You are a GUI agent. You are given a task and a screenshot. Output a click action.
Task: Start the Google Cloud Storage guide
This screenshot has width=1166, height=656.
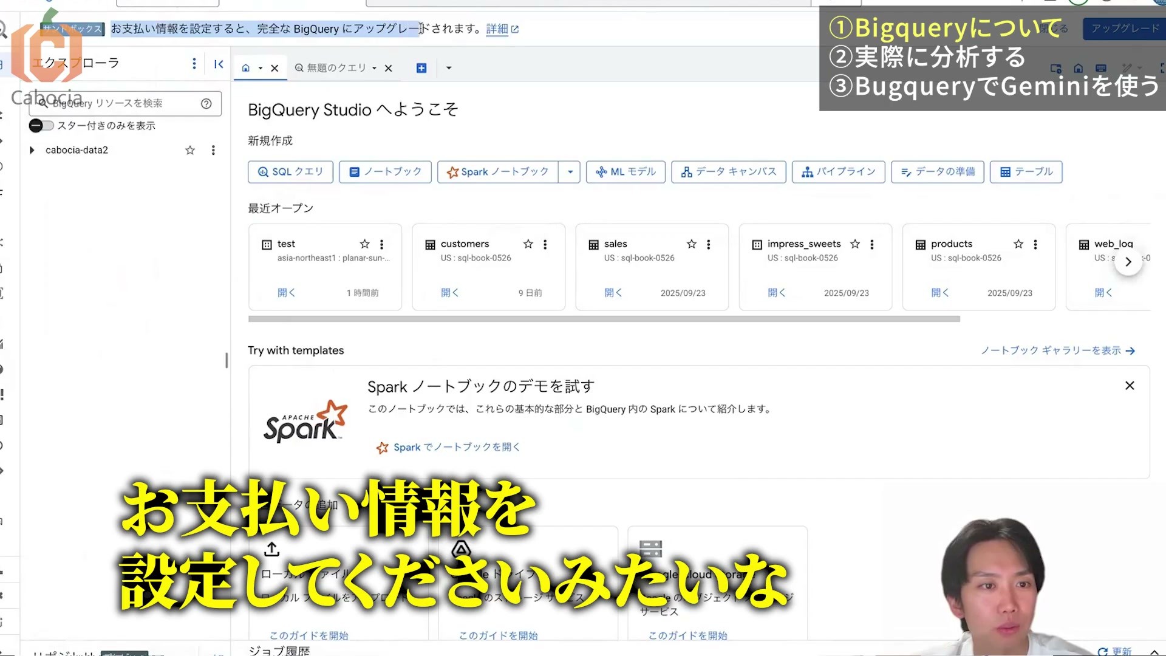(687, 635)
